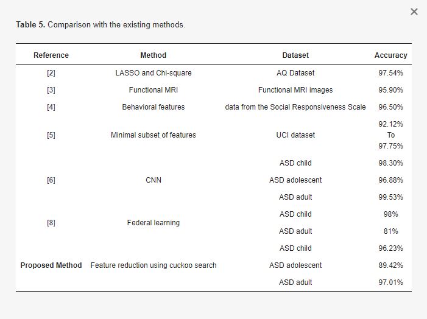Select Feature reduction using cuckoo search text
Screen dimensions: 427x319
click(154, 265)
